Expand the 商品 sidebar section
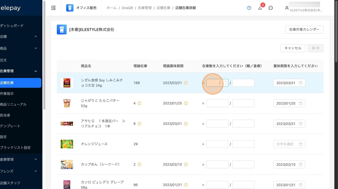The height and width of the screenshot is (189, 338). point(36,48)
